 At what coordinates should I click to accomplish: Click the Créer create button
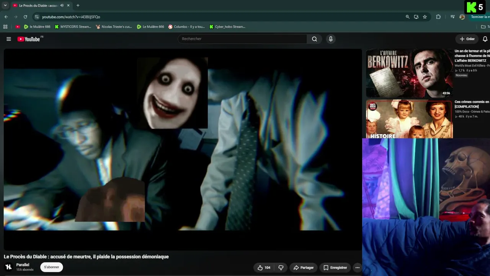467,39
